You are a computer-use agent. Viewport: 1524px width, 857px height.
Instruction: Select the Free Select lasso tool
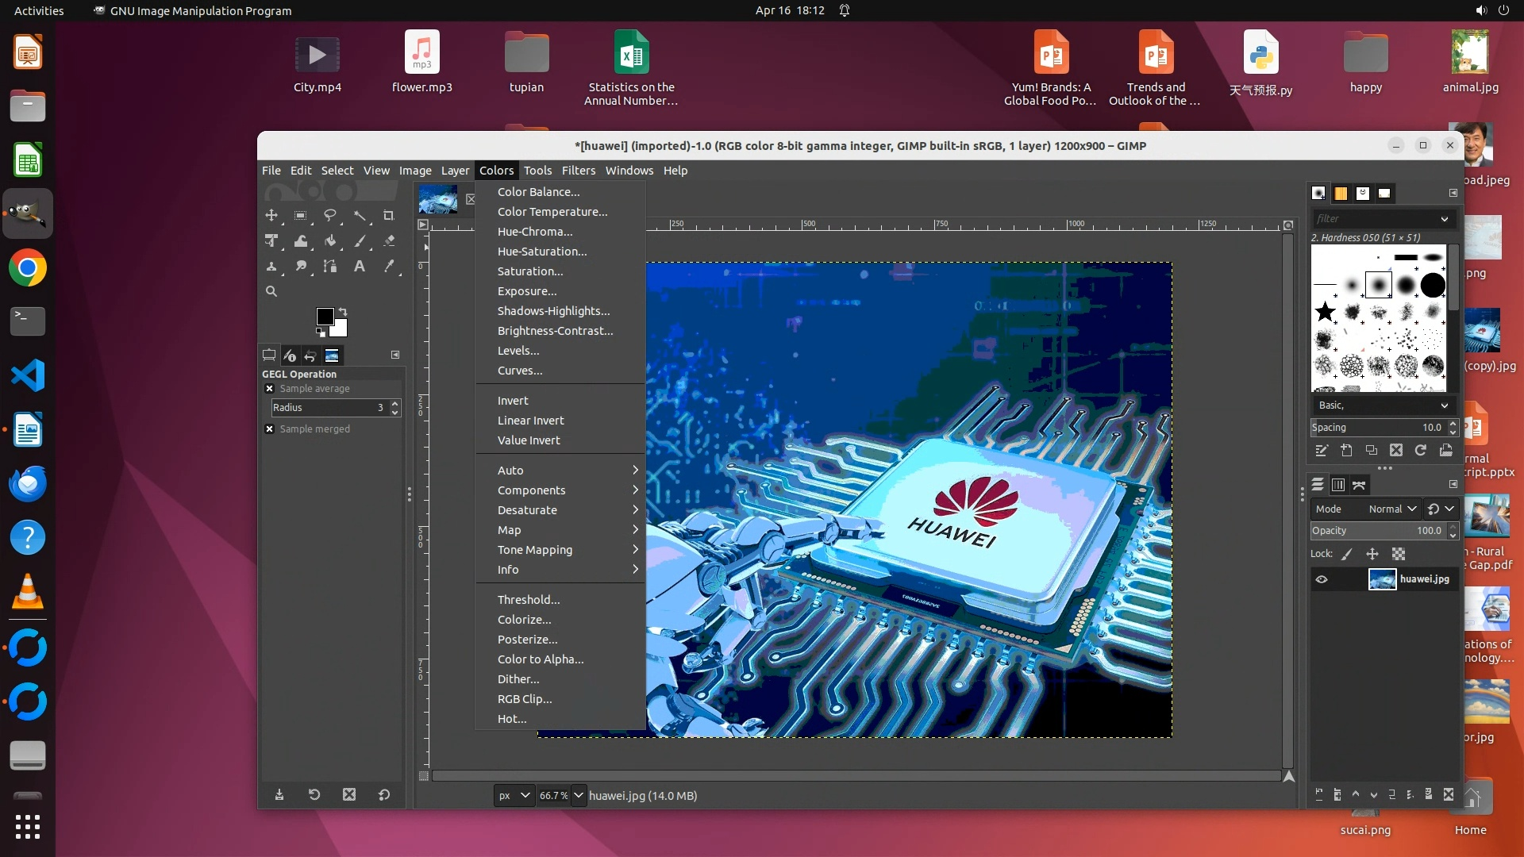330,216
